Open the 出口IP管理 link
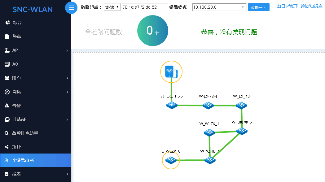 [x=287, y=6]
